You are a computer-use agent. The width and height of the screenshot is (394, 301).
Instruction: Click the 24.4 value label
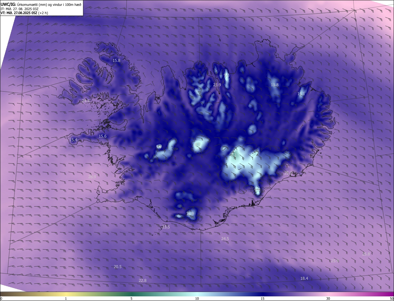tap(86, 101)
